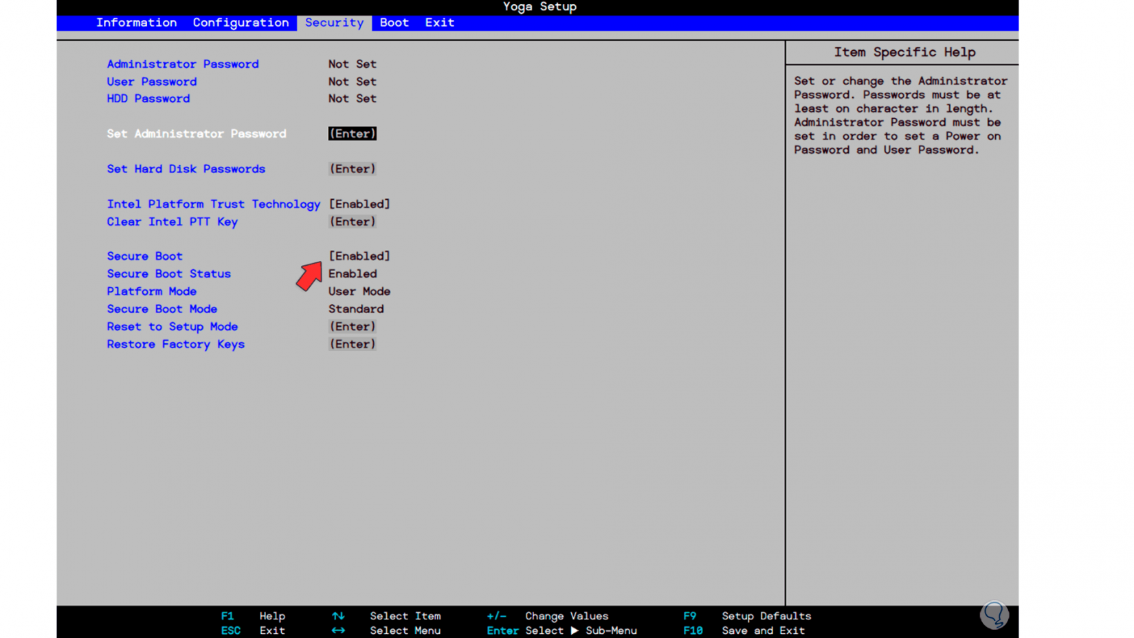Click Setup Defaults in the footer
The image size is (1134, 638).
[766, 616]
